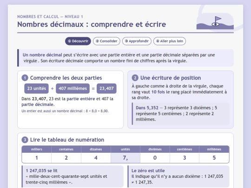Viewport: 251px width, 188px height.
Task: Click the cell containing digit 3
Action: (185, 158)
